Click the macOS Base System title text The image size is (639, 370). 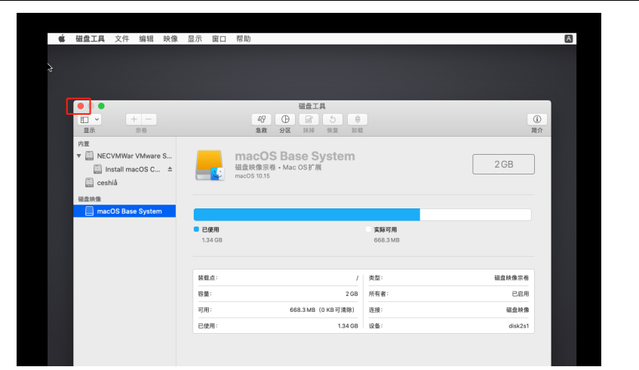pyautogui.click(x=295, y=156)
